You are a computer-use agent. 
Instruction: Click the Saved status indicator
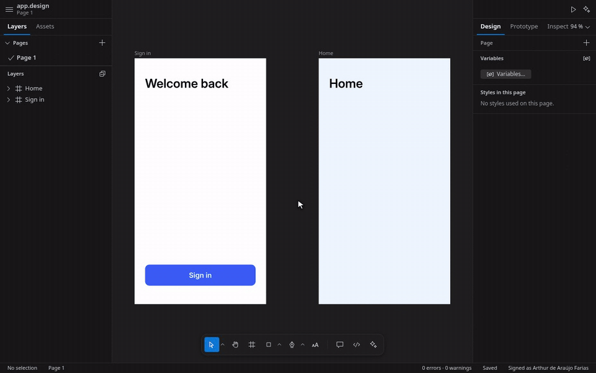point(490,368)
